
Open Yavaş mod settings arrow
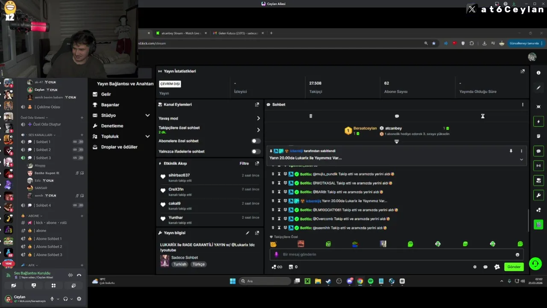[258, 118]
